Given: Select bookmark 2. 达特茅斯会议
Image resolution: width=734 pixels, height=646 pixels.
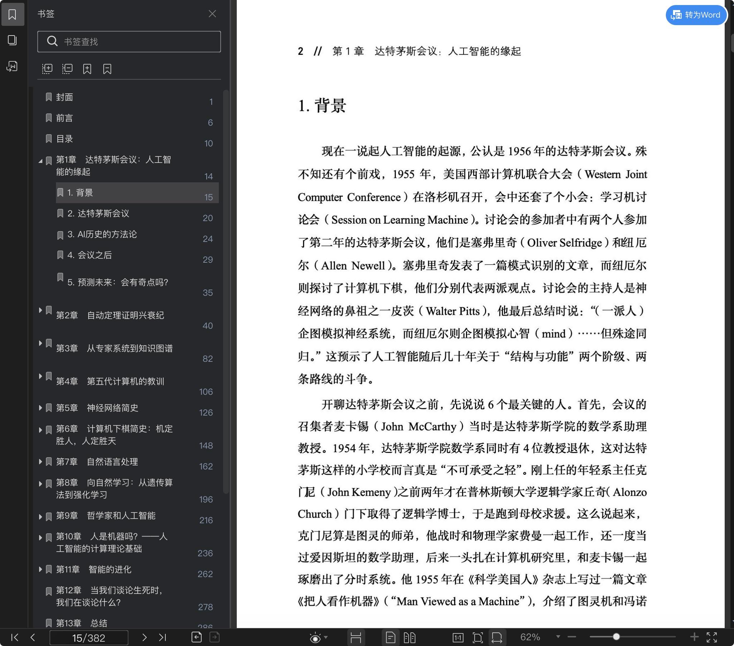Looking at the screenshot, I should tap(98, 214).
